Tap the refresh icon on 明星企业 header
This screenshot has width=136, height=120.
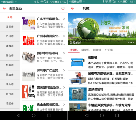(x=63, y=9)
